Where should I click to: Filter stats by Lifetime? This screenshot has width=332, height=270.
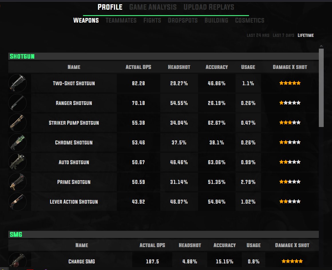point(306,35)
